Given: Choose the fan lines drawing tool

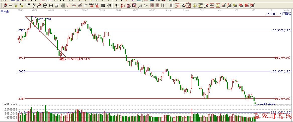Looking at the screenshot, I should (x=123, y=5).
